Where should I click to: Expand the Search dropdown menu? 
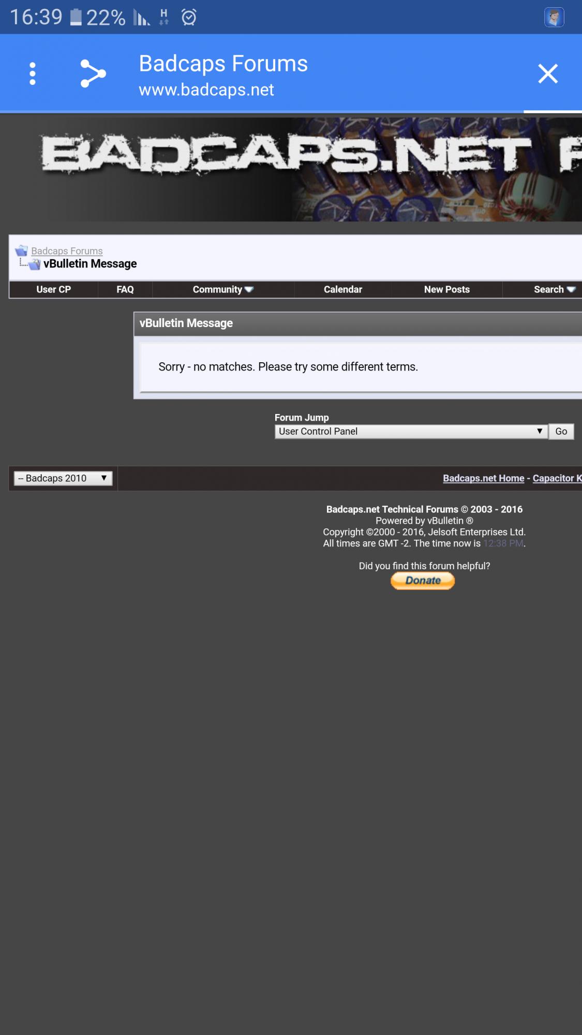point(555,290)
